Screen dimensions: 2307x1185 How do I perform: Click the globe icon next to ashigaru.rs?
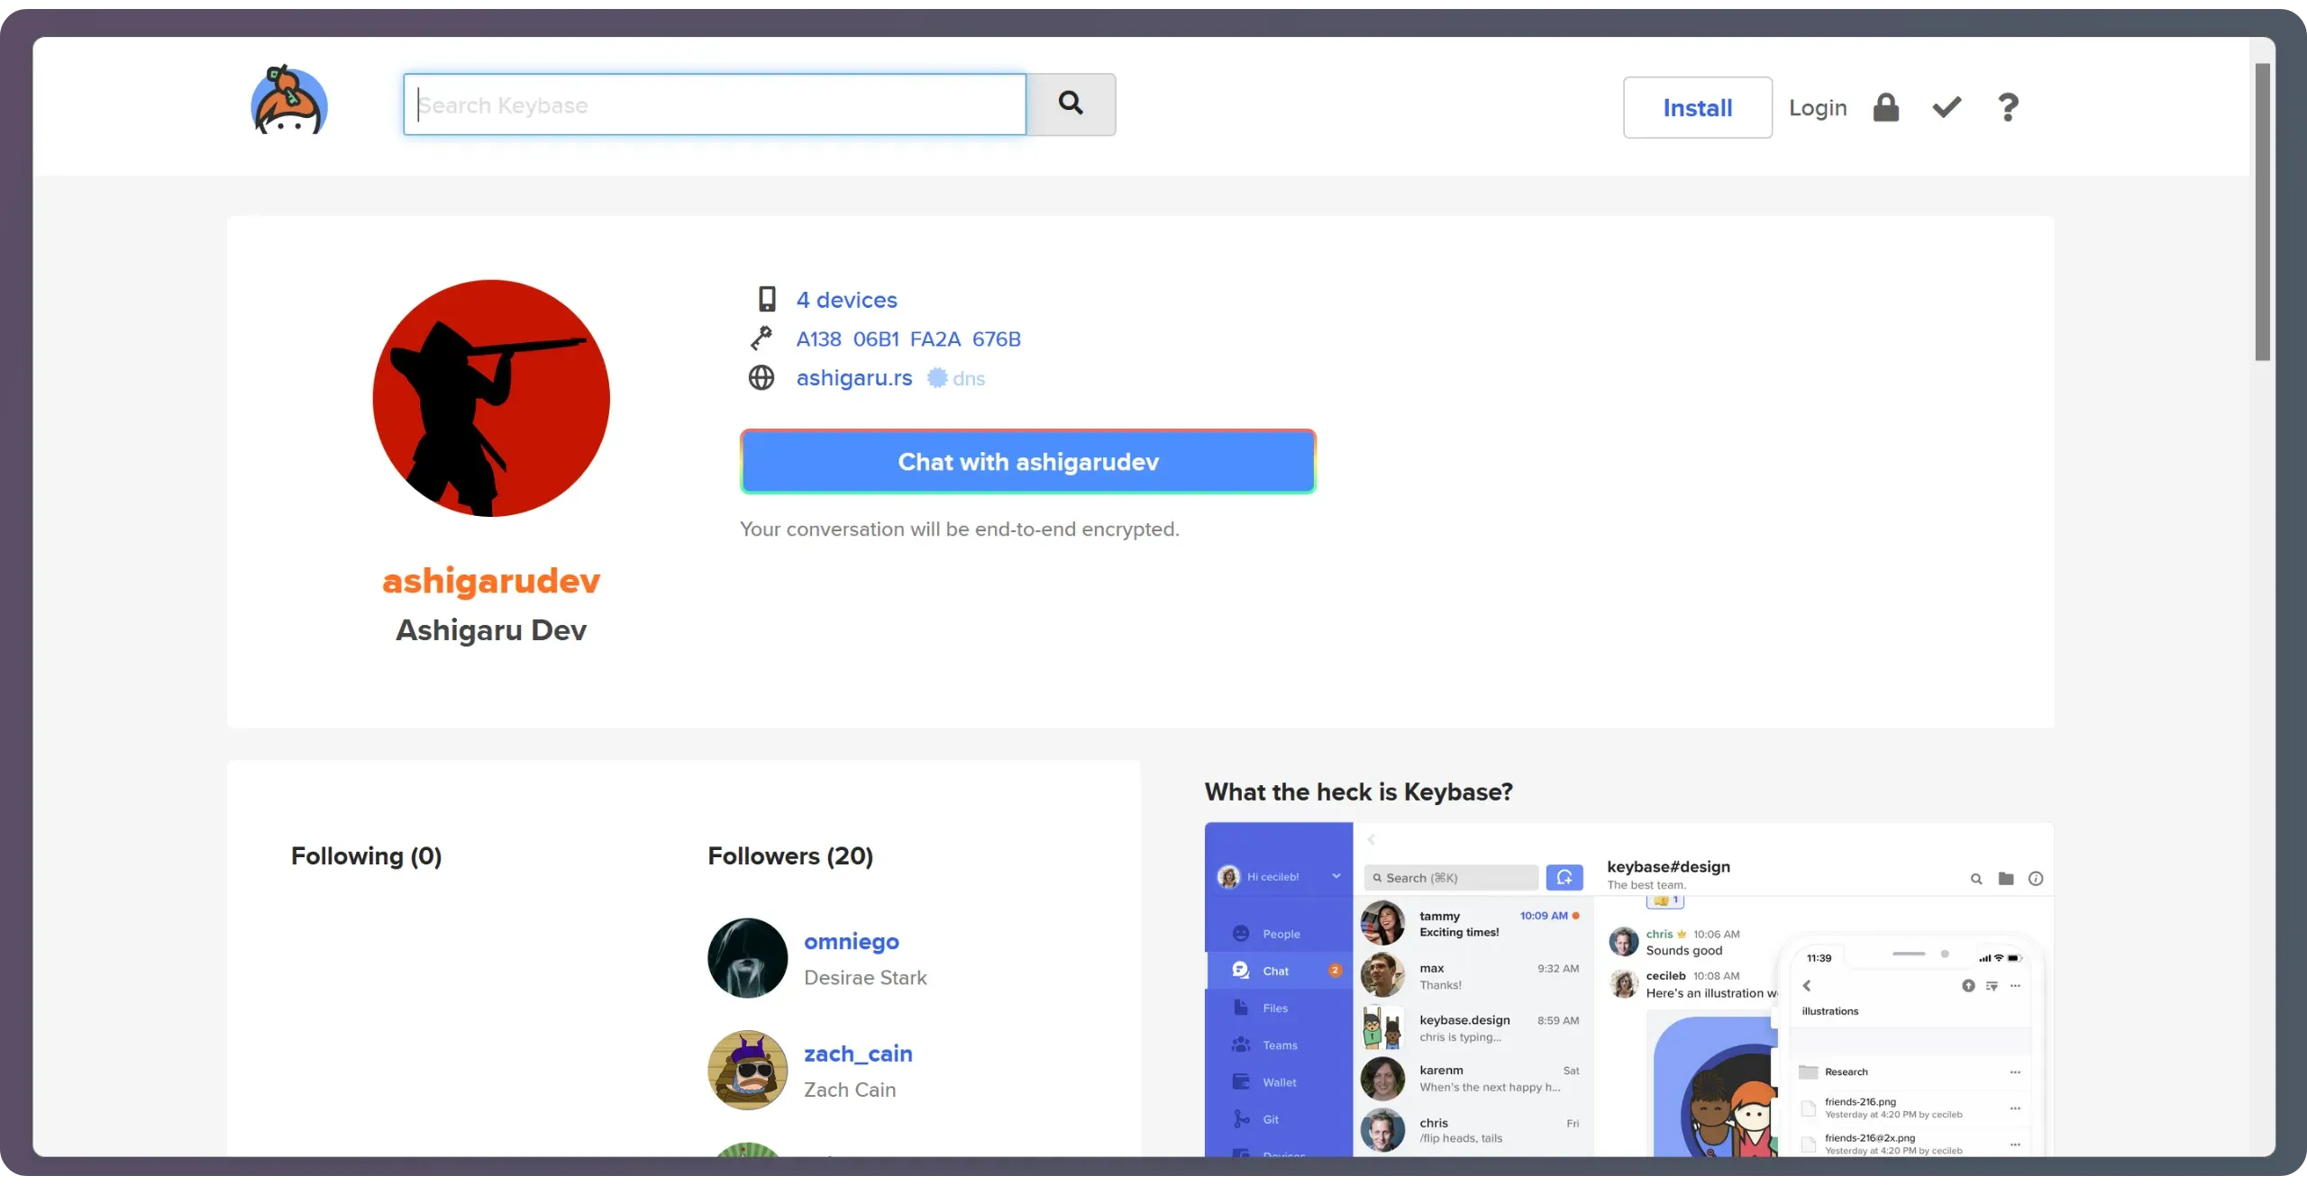point(761,378)
